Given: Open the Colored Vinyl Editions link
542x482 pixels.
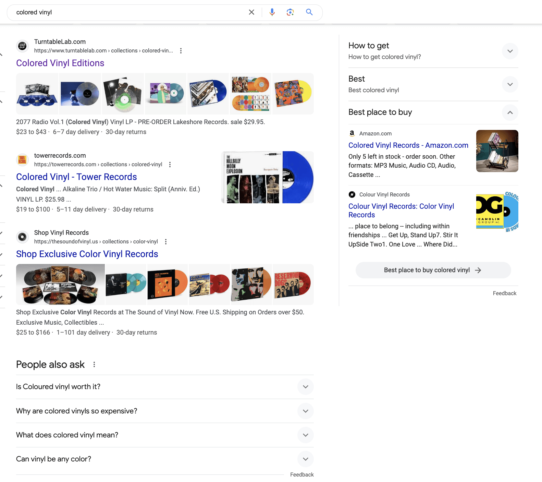Looking at the screenshot, I should coord(60,63).
